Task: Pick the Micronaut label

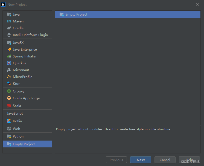Action: [x=21, y=70]
